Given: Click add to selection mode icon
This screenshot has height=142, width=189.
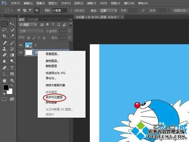Looking at the screenshot, I should (x=25, y=10).
